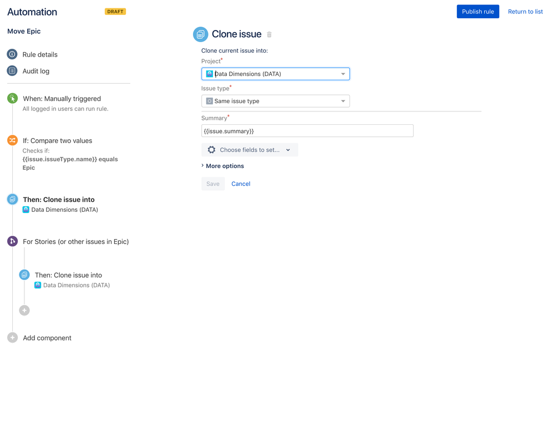The height and width of the screenshot is (437, 554).
Task: Click the nested Clone issue action icon
Action: click(x=24, y=275)
